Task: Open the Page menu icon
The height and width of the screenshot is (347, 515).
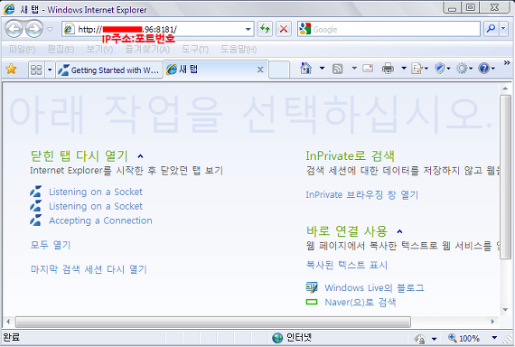Action: [419, 69]
